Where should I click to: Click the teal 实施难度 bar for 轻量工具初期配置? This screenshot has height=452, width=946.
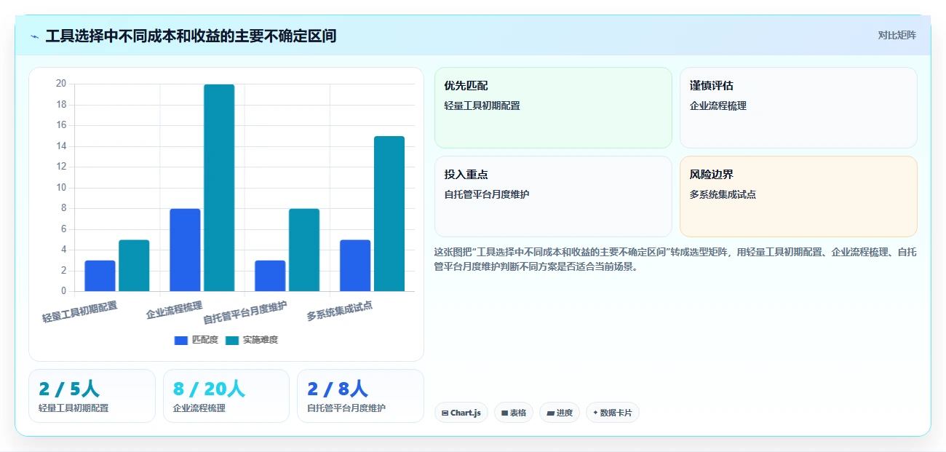pos(134,266)
